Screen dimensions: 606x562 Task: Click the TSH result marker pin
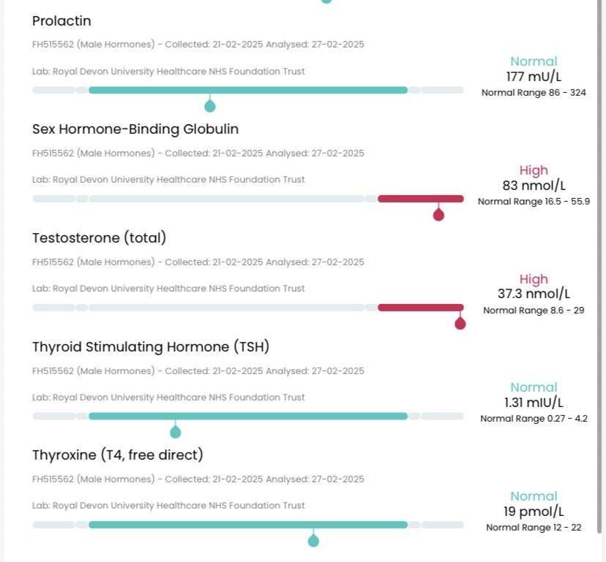click(x=176, y=432)
